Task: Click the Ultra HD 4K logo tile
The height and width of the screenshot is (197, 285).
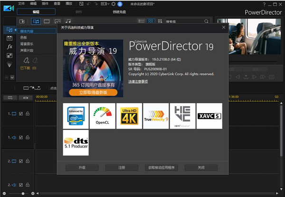Action: pyautogui.click(x=129, y=116)
